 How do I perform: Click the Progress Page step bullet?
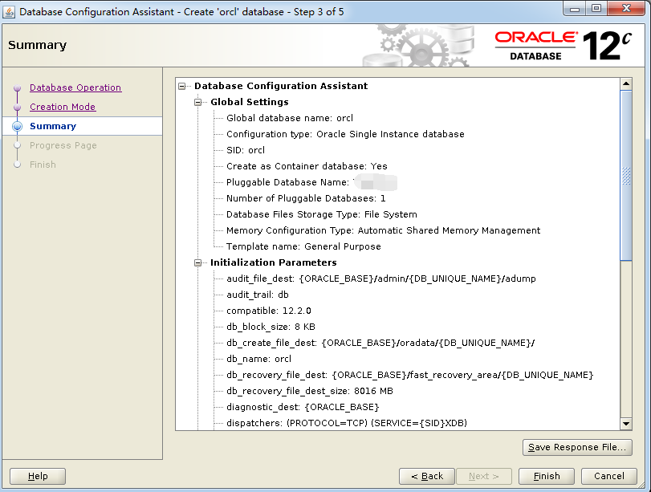click(x=17, y=145)
